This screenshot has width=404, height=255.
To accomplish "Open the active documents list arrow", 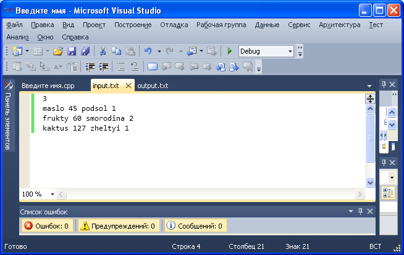I will pyautogui.click(x=369, y=86).
